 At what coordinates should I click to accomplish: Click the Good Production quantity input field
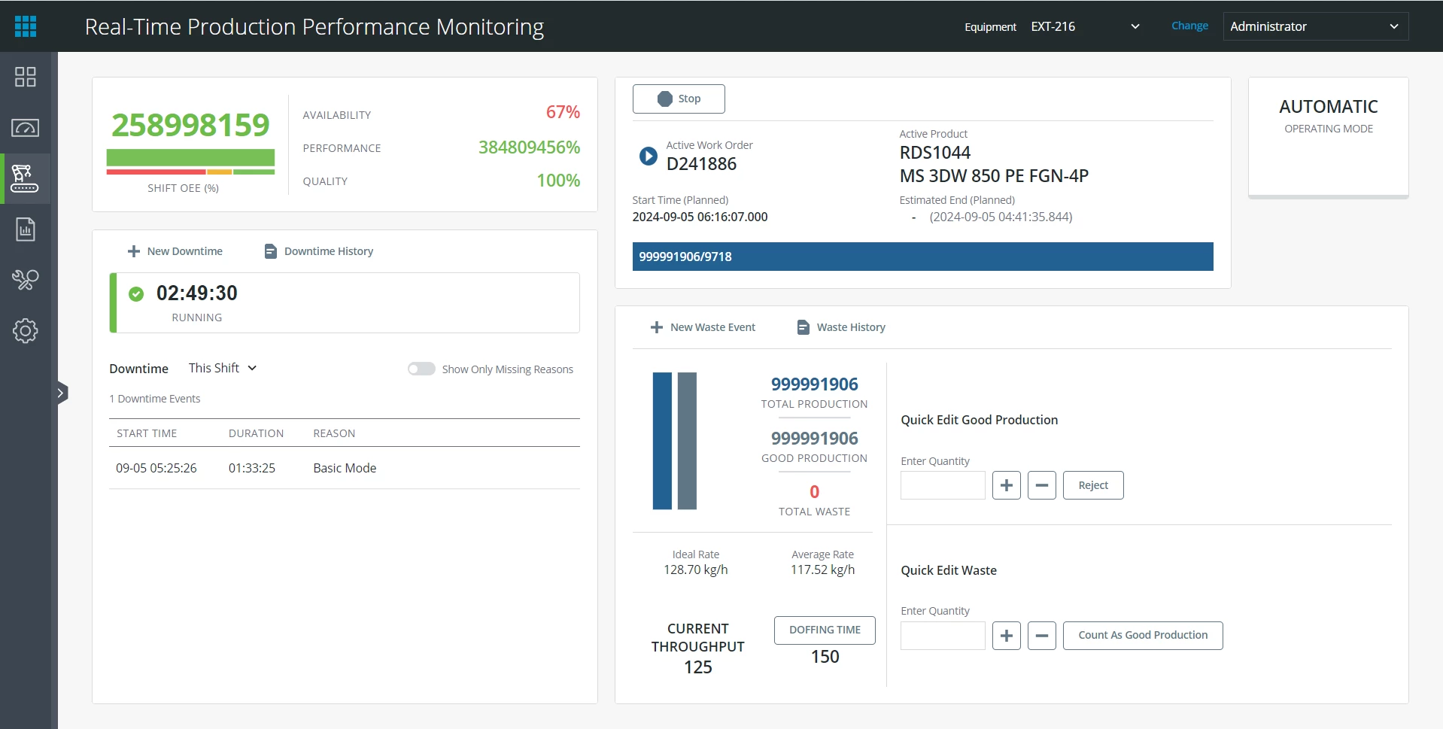[943, 485]
